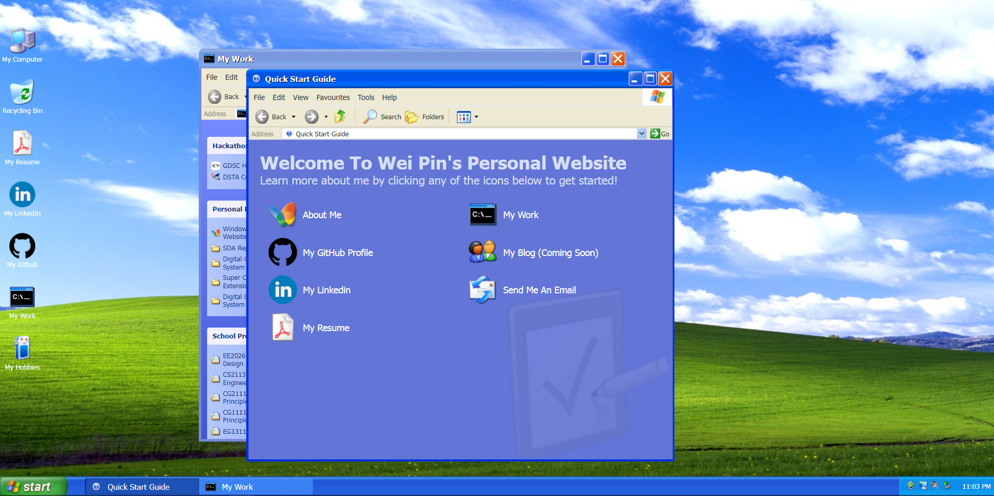Click the Start button
994x496 pixels.
[x=33, y=487]
